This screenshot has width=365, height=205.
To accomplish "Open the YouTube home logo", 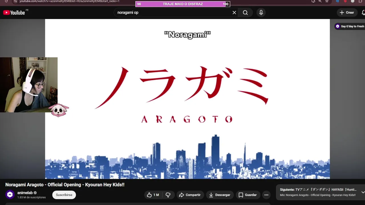I will (14, 13).
